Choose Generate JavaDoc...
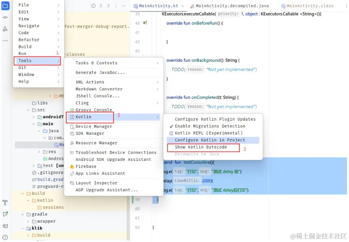349x242 pixels. click(114, 73)
